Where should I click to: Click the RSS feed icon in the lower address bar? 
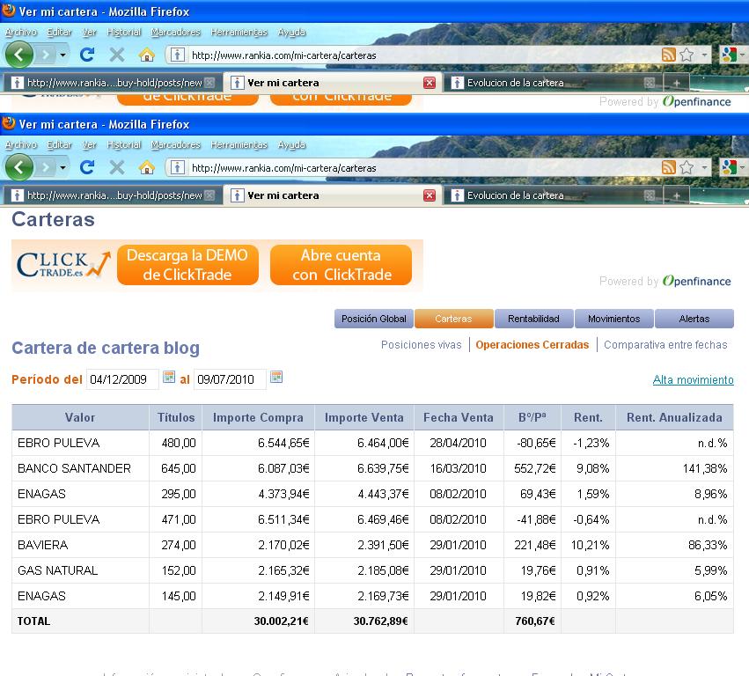click(x=668, y=167)
